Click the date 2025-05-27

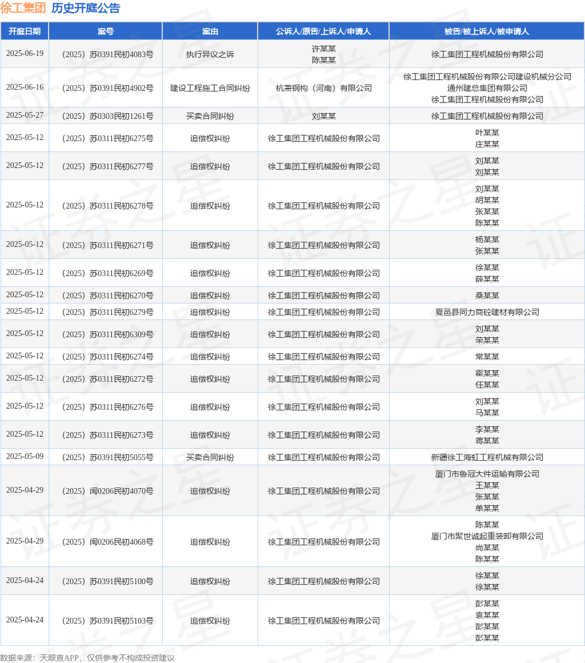tap(25, 115)
